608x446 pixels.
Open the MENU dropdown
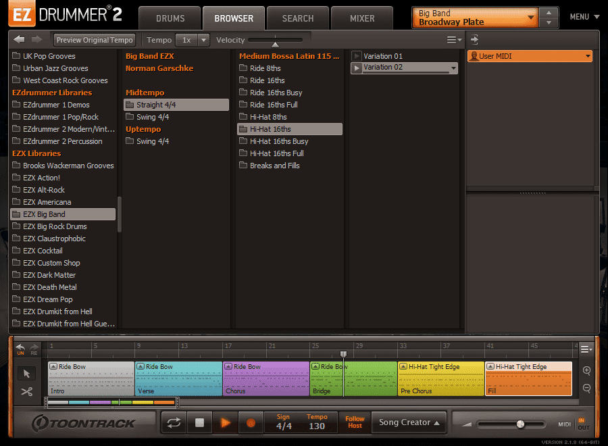tap(584, 17)
